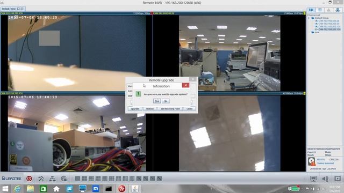The image size is (344, 193).
Task: Open the red circular app on taskbar
Action: 122,189
